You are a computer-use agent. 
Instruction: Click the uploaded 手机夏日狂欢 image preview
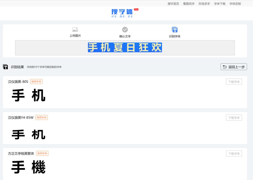125,47
